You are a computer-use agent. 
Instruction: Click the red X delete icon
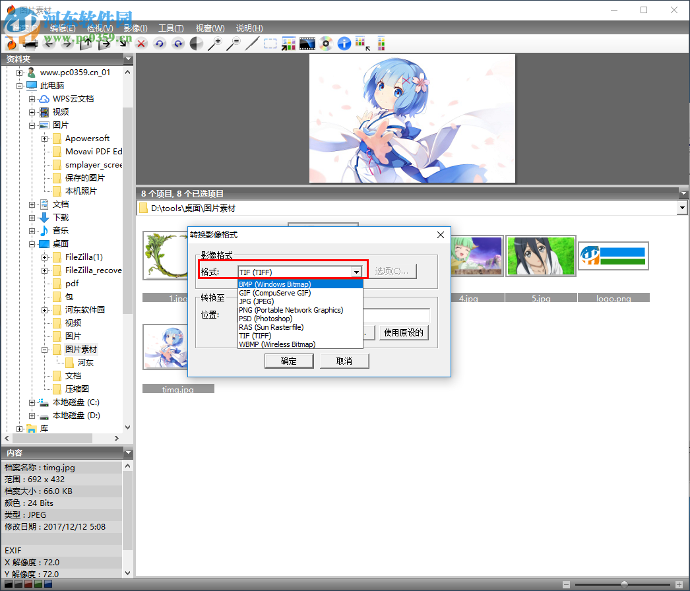point(141,44)
